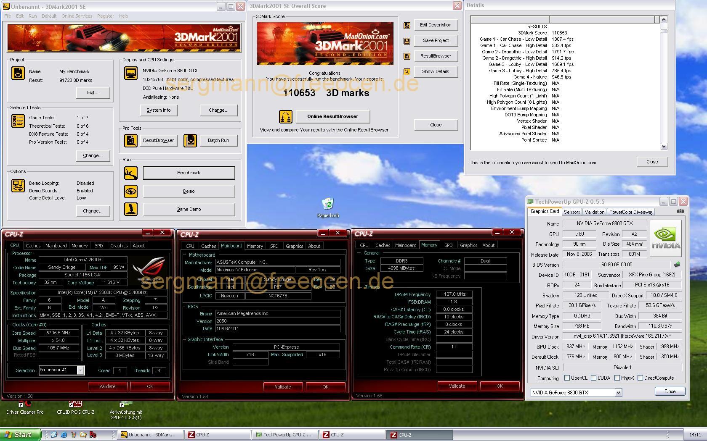
Task: Click the Batch Run icon
Action: (x=190, y=140)
